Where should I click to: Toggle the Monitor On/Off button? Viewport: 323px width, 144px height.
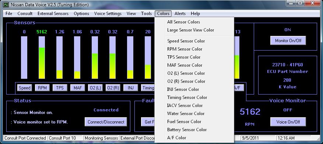tap(288, 41)
